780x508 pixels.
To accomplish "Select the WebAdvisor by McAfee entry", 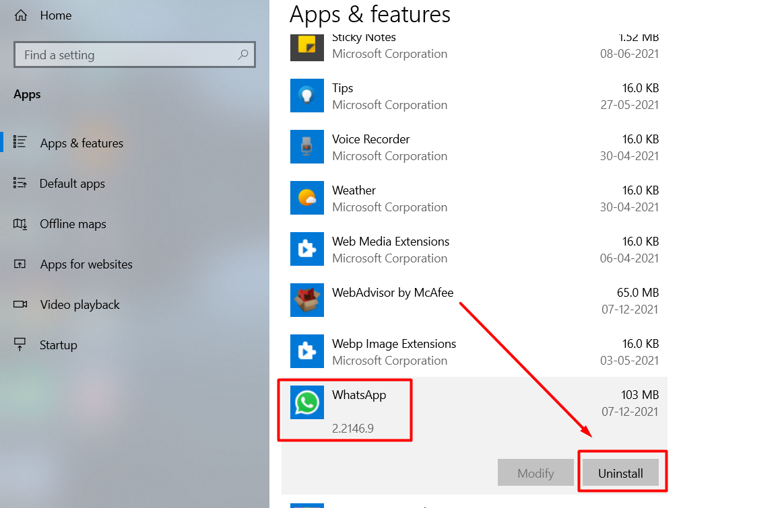I will pos(393,293).
